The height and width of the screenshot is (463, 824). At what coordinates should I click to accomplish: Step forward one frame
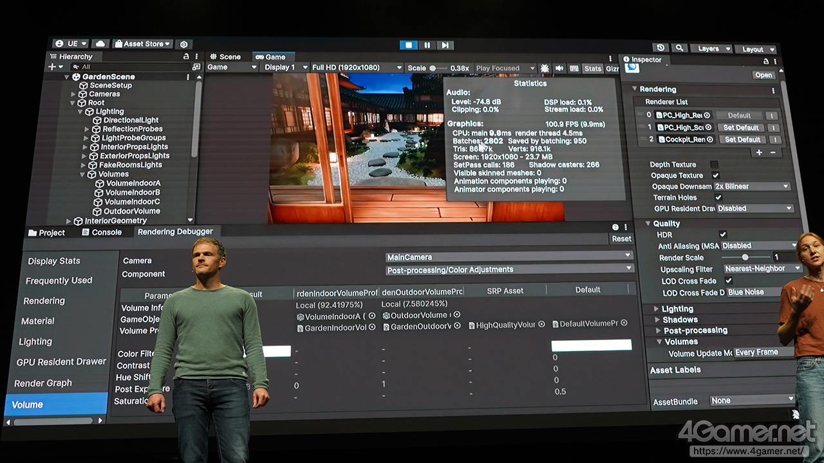click(445, 45)
